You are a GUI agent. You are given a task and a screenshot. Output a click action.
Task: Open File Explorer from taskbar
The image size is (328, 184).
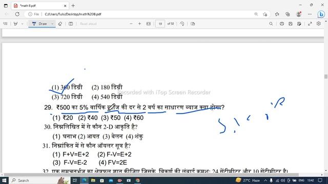pos(93,180)
